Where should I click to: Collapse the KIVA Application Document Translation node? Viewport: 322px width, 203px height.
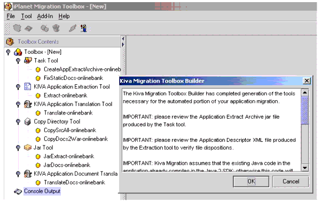point(18,174)
